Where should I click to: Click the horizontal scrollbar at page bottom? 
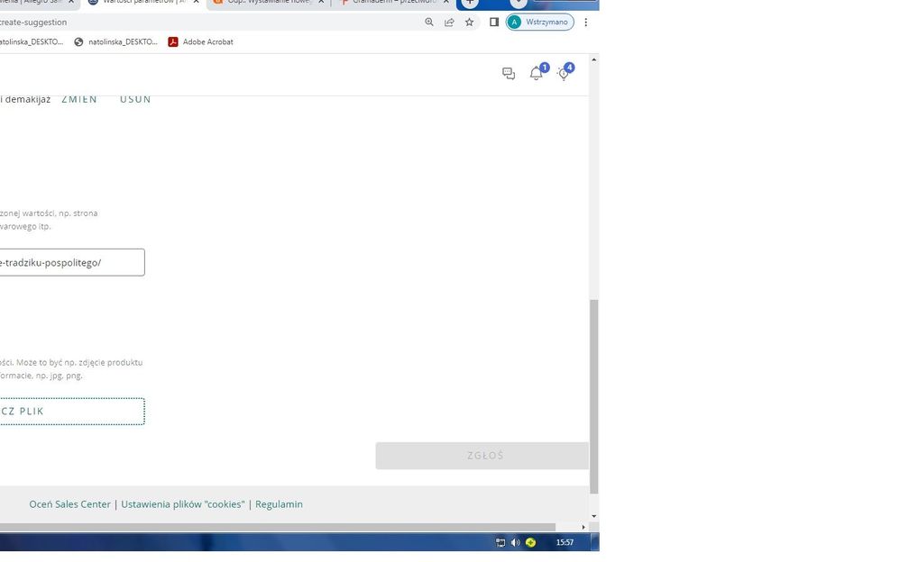pos(271,527)
